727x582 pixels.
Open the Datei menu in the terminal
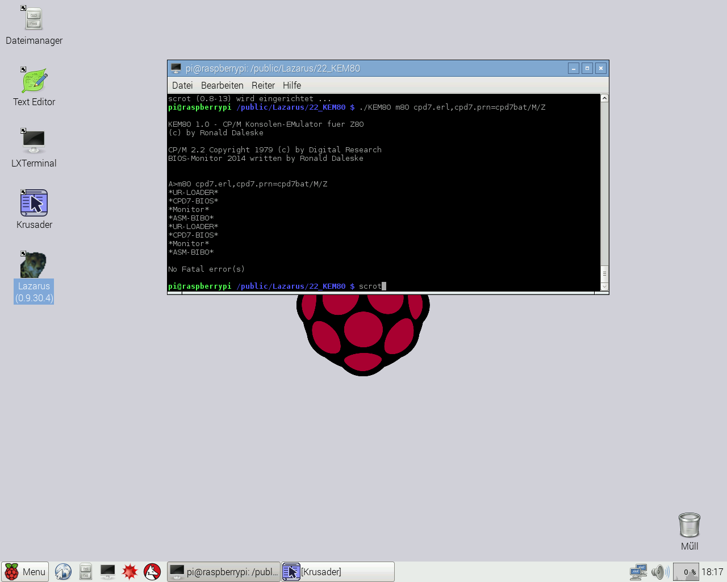coord(182,85)
